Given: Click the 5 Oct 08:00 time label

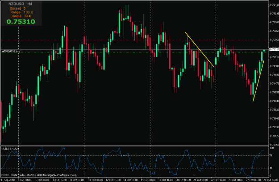Looking at the screenshot, I should [x=42, y=180].
